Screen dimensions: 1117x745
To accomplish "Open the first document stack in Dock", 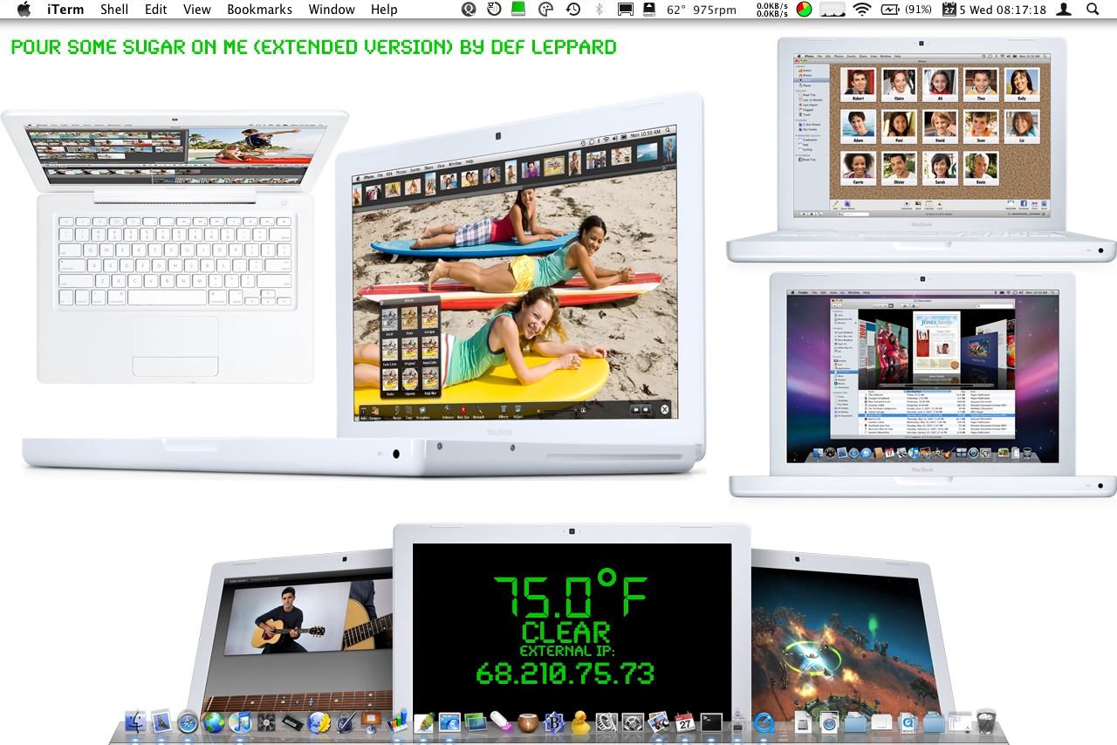I will click(x=804, y=721).
